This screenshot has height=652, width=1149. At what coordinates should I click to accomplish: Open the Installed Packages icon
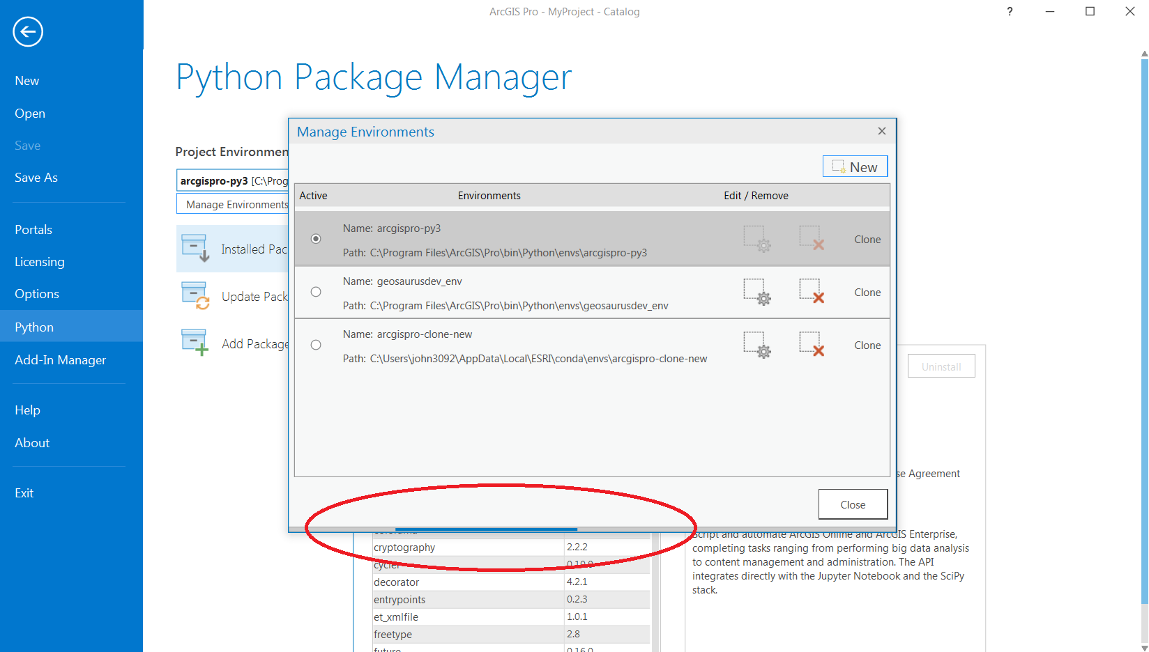(195, 248)
